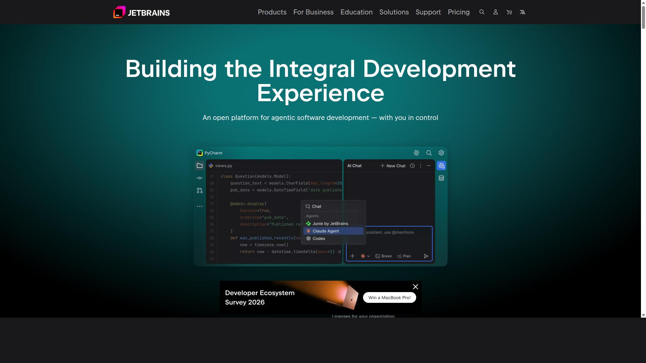Open the agent selector dropdown in chat input

tap(365, 256)
